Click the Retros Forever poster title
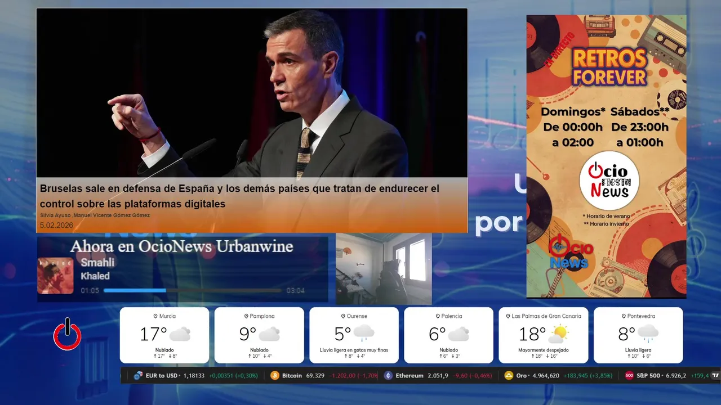 pos(609,67)
